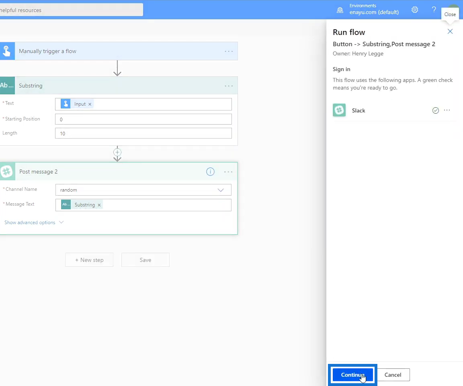This screenshot has width=463, height=386.
Task: Click the Sign in heading
Action: [341, 69]
